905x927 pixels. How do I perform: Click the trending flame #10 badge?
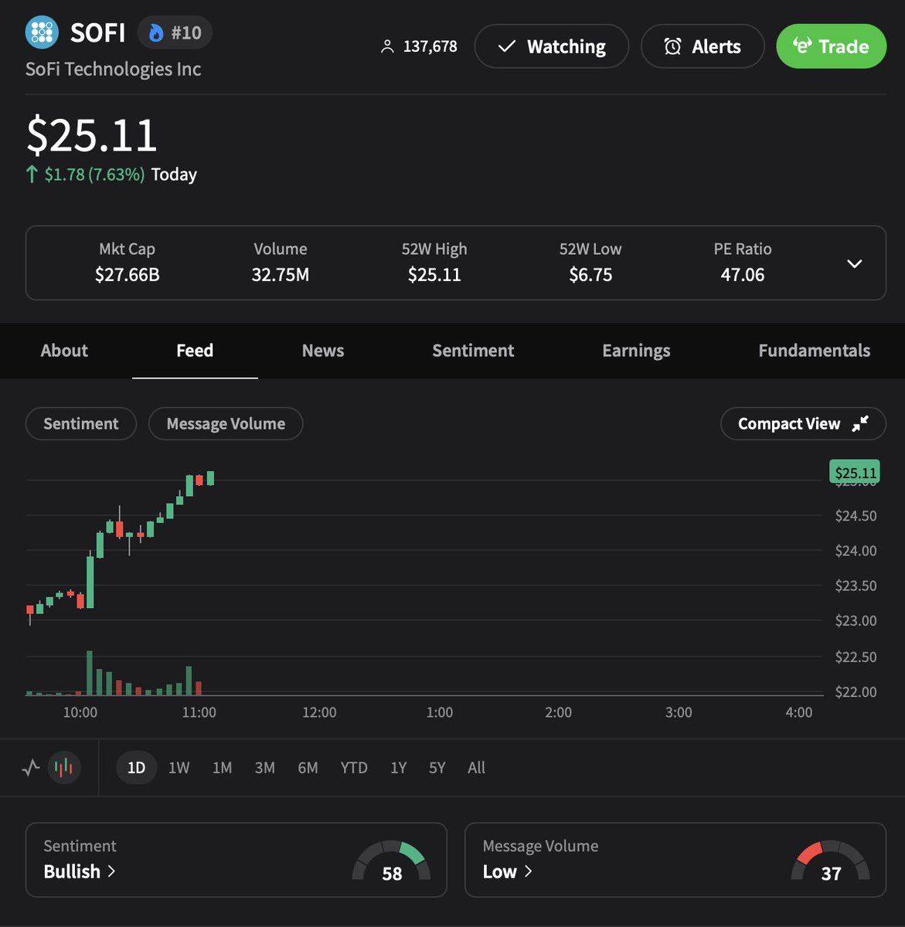click(174, 32)
